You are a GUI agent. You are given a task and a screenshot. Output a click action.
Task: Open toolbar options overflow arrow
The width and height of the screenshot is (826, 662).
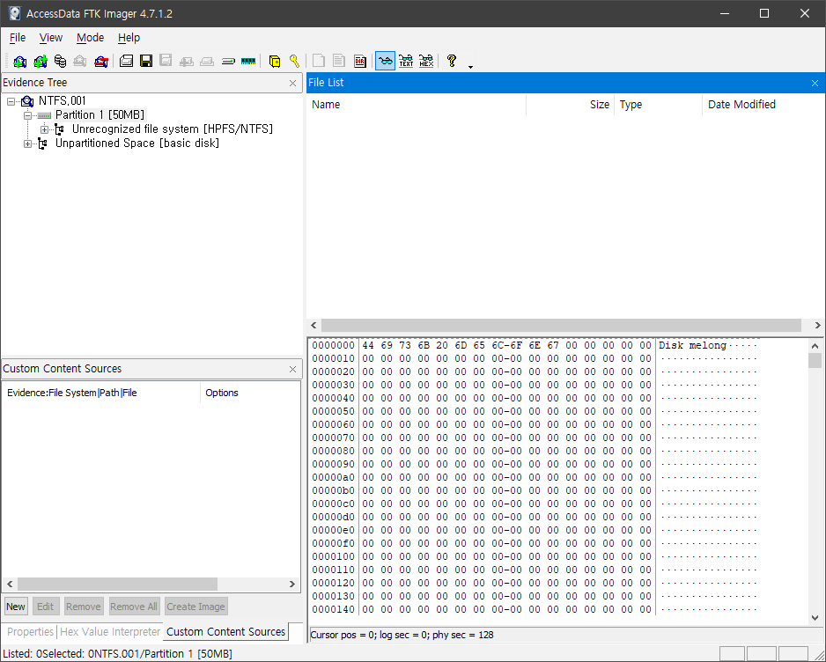click(x=470, y=67)
